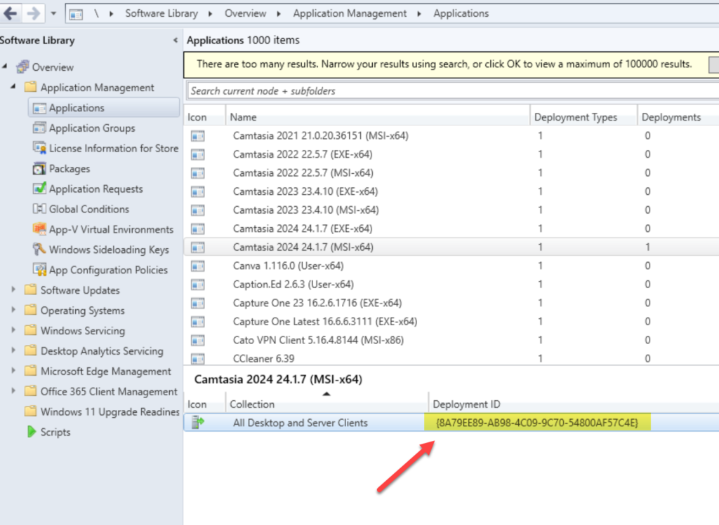Click the Application Management folder icon
The width and height of the screenshot is (719, 525).
point(31,87)
